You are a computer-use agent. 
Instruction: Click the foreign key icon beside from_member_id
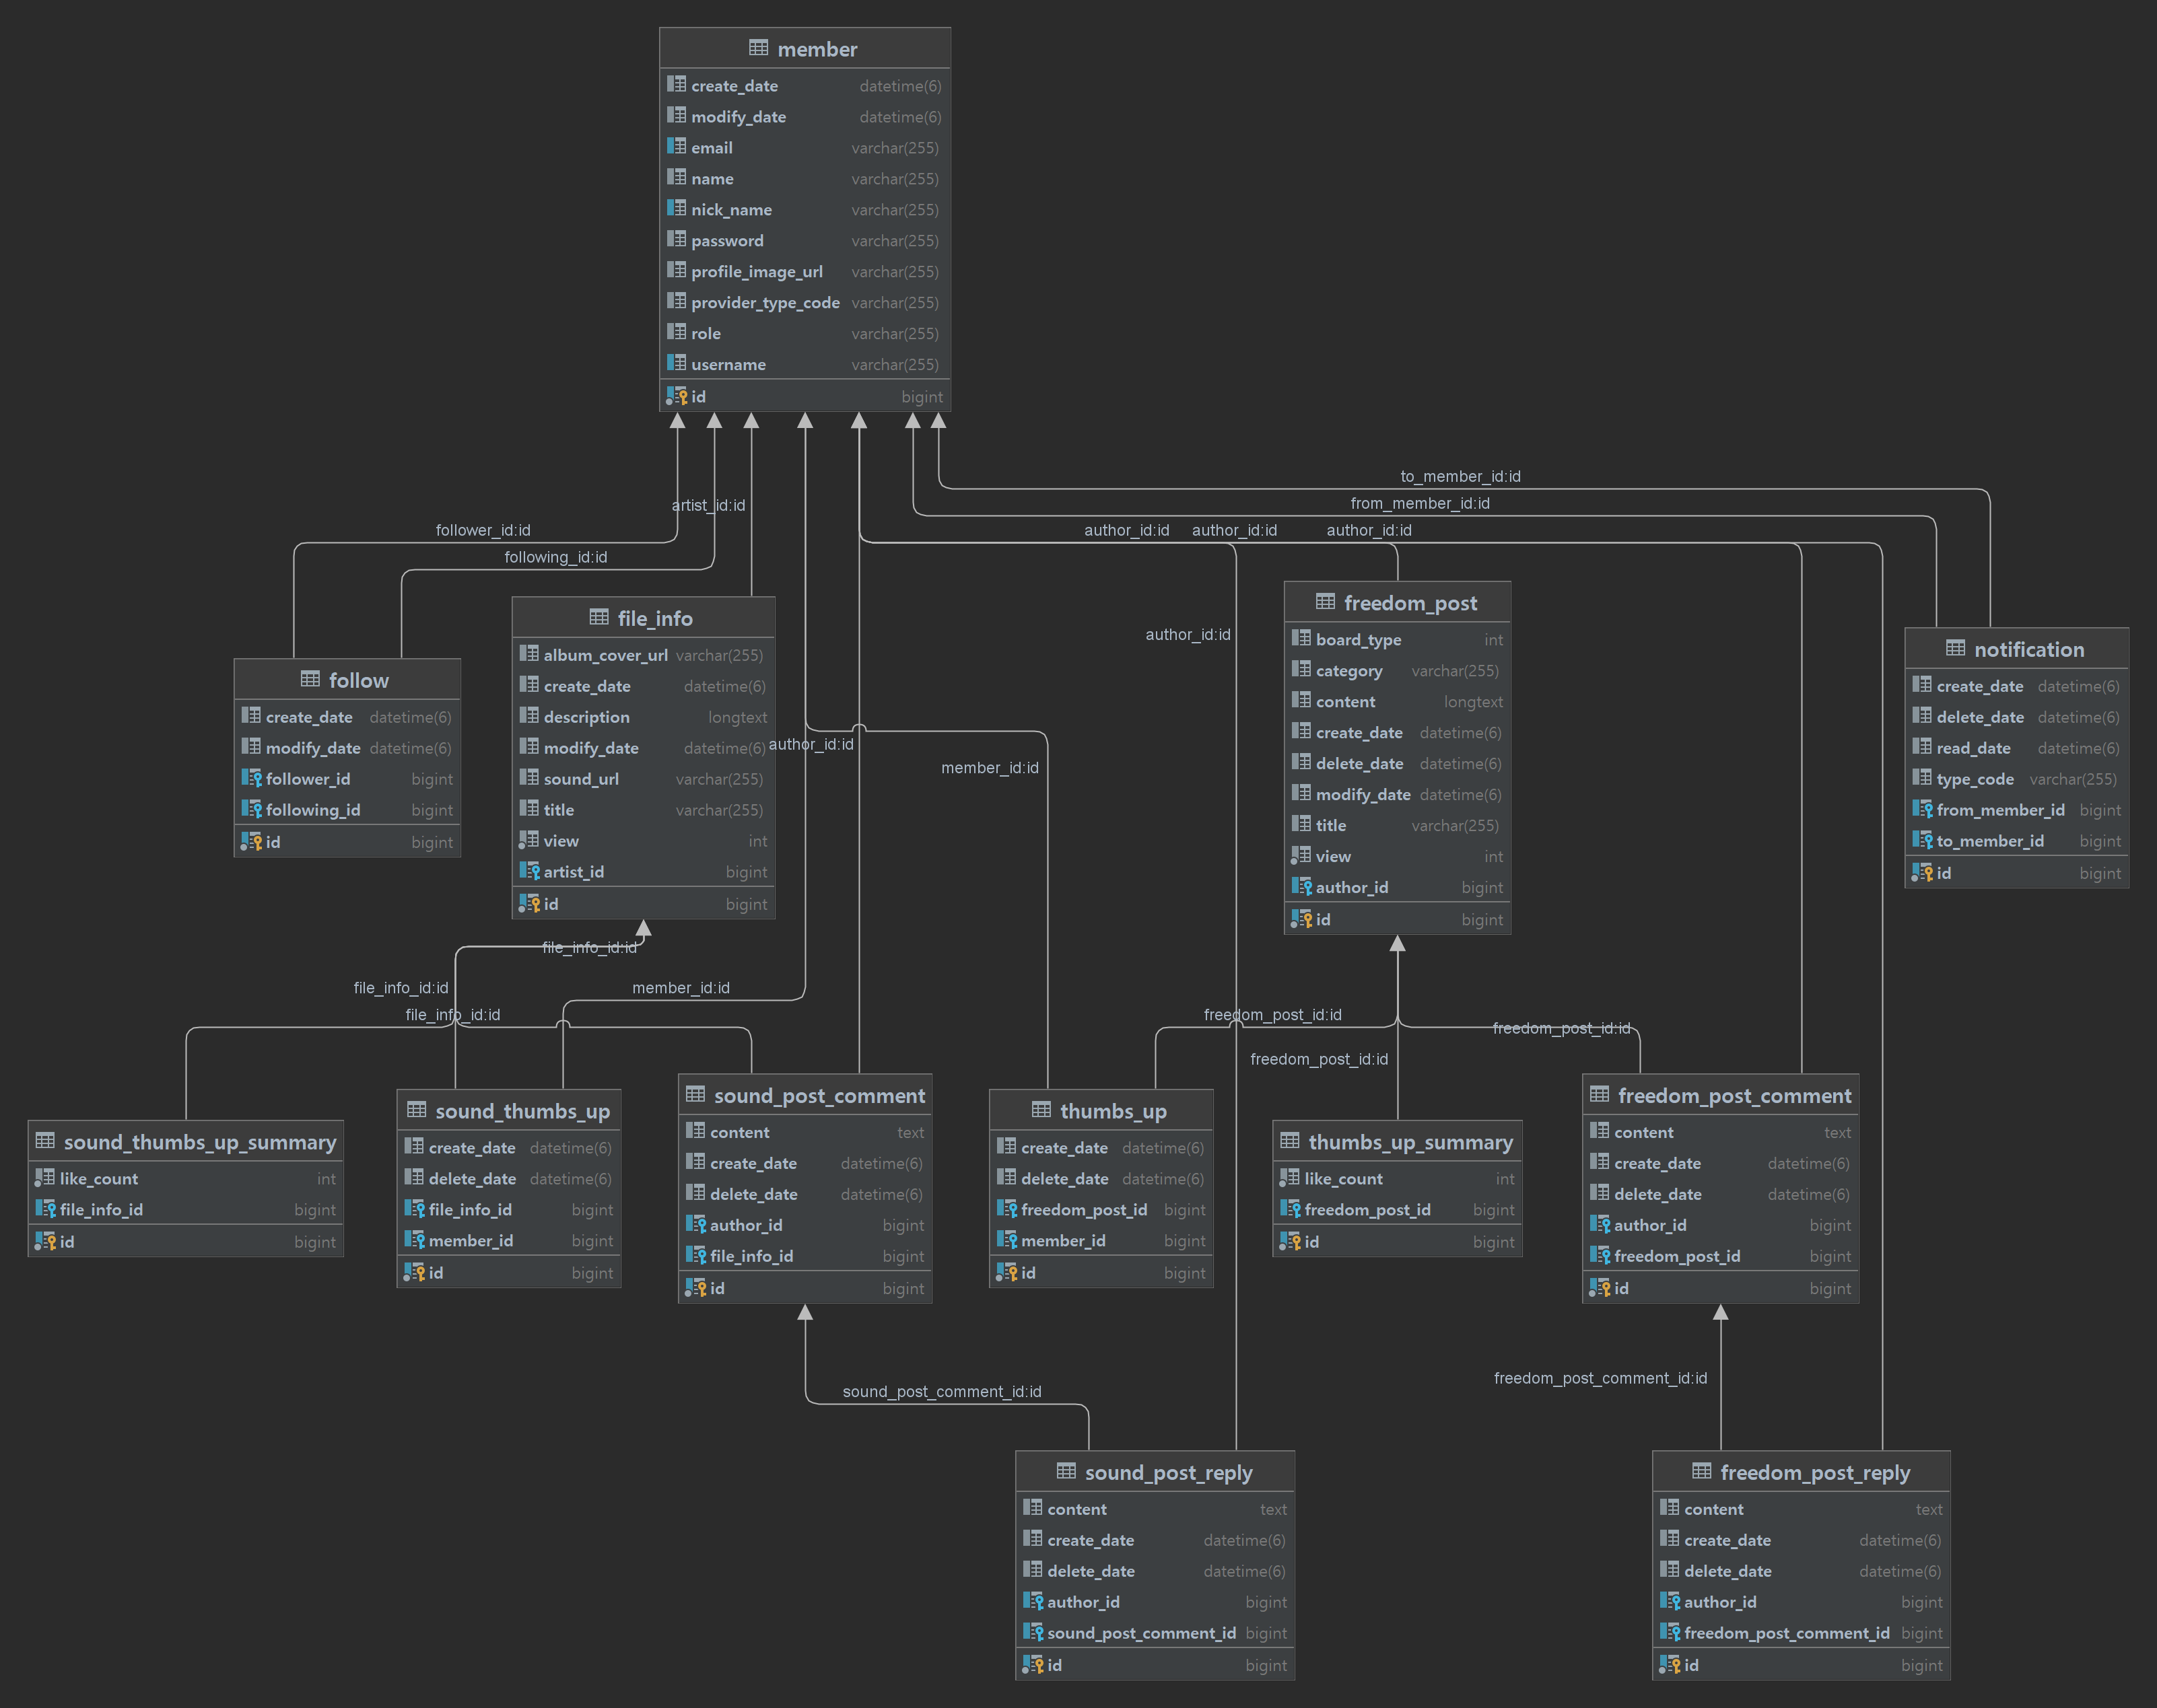pyautogui.click(x=1922, y=809)
